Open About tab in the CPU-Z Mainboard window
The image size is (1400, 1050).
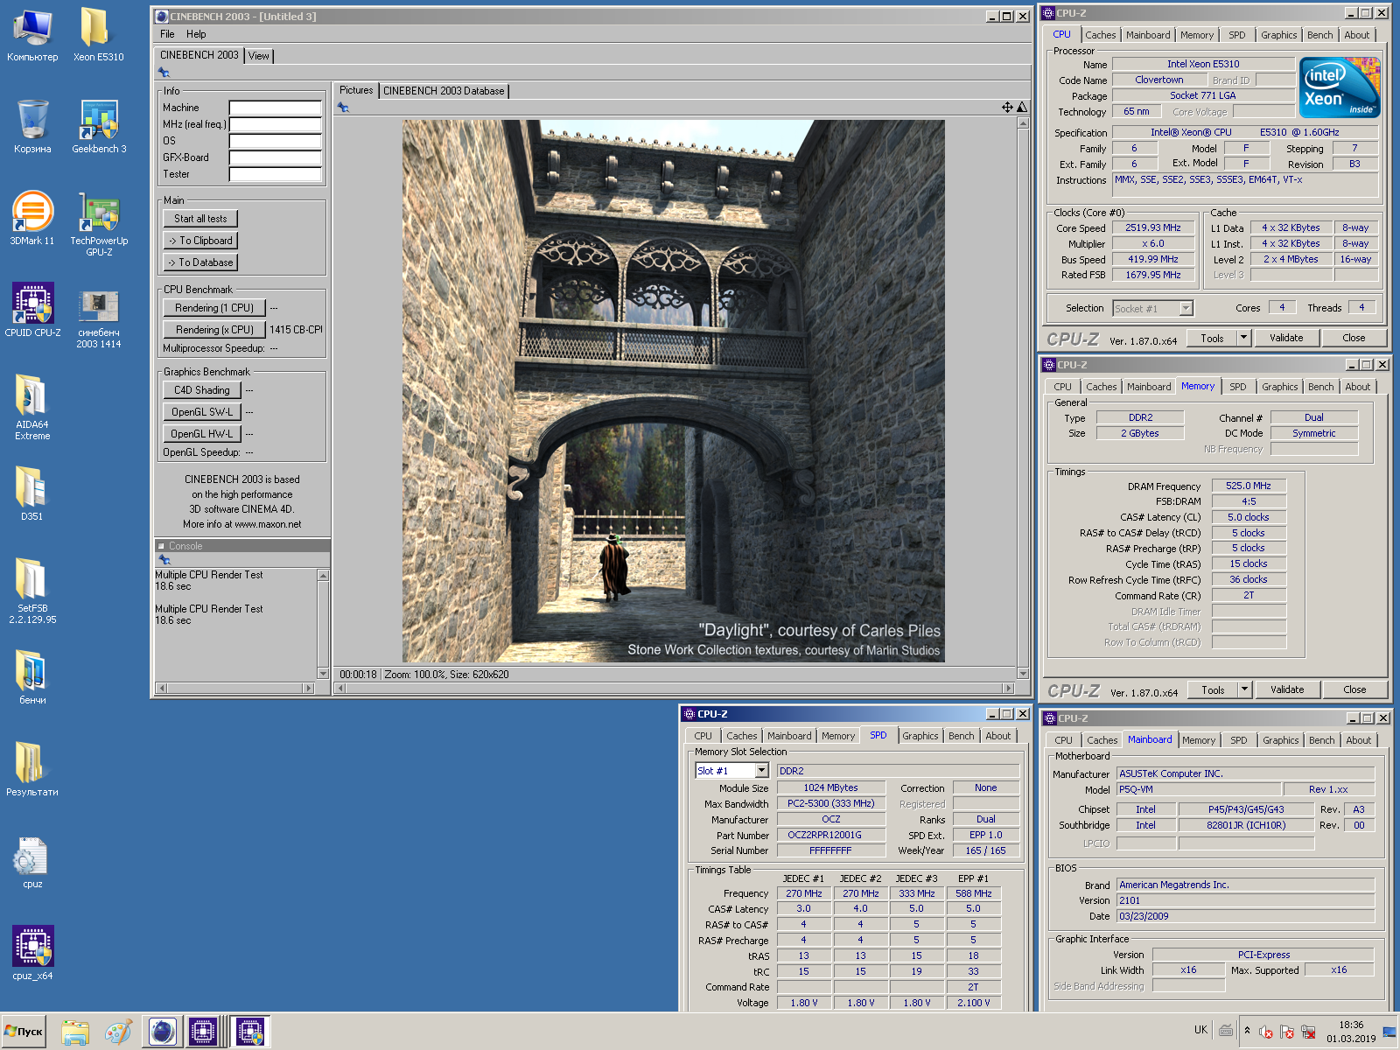(1358, 740)
